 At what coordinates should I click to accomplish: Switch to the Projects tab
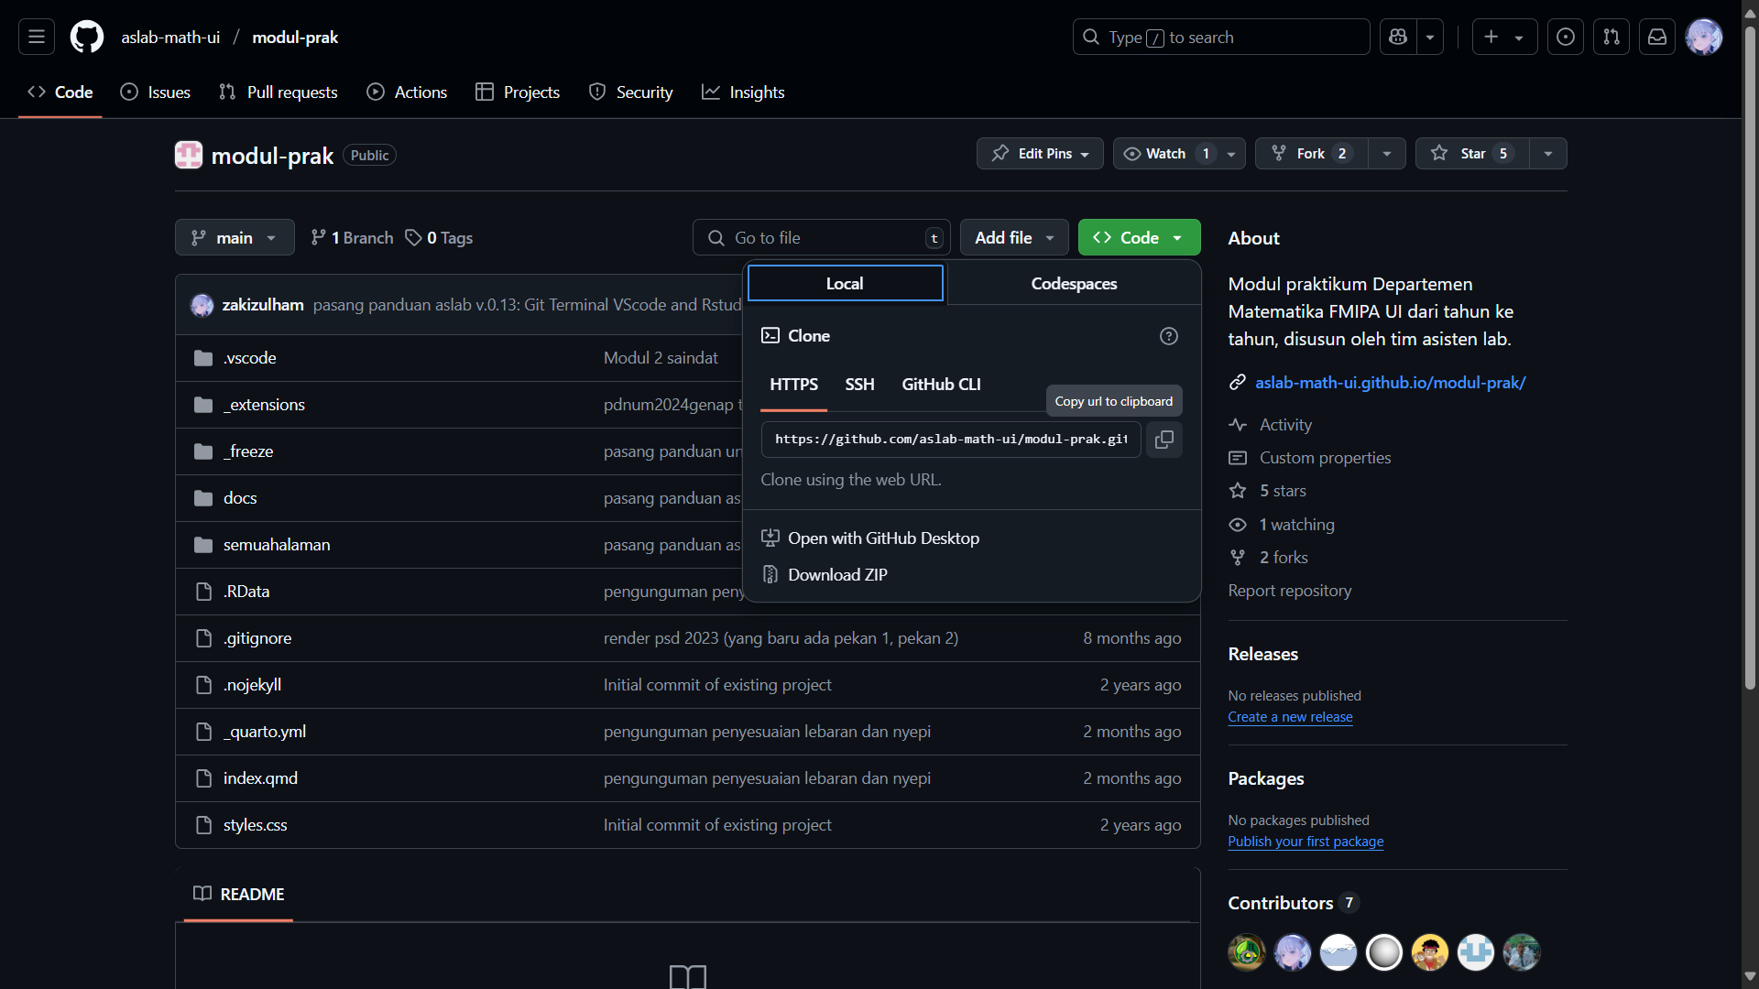(x=518, y=92)
